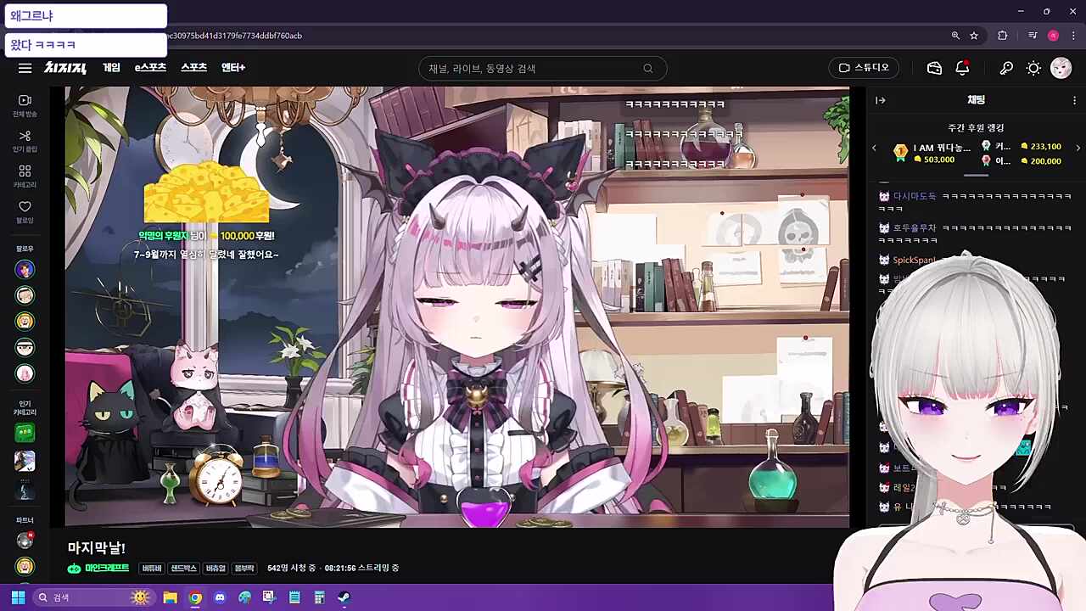
Task: Show previous weekly donation ranking page
Action: pyautogui.click(x=875, y=148)
